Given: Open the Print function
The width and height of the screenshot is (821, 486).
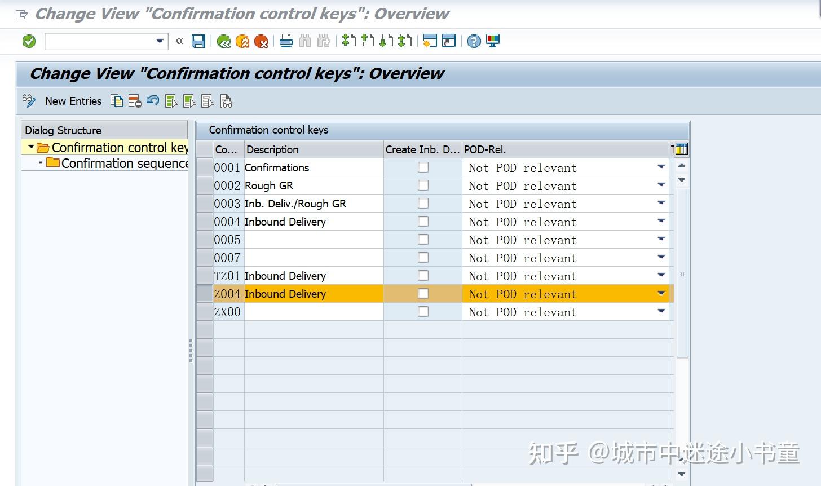Looking at the screenshot, I should (x=286, y=41).
